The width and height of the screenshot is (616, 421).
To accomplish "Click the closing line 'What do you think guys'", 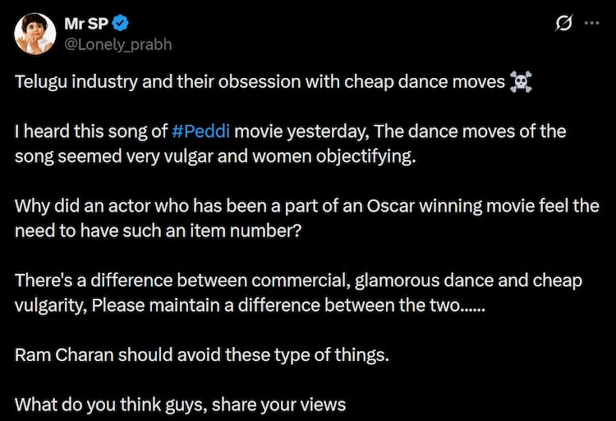I will pyautogui.click(x=181, y=405).
